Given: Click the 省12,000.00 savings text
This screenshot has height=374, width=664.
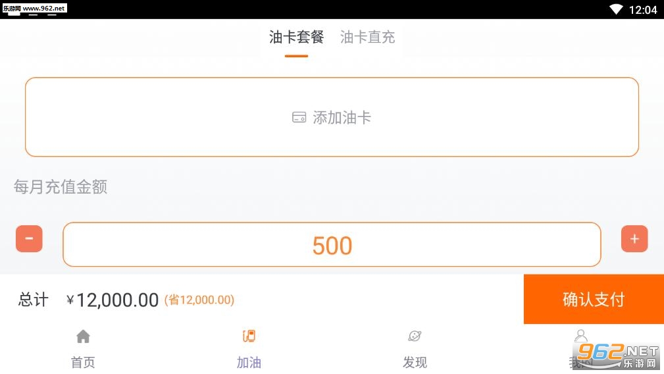Looking at the screenshot, I should click(x=199, y=300).
